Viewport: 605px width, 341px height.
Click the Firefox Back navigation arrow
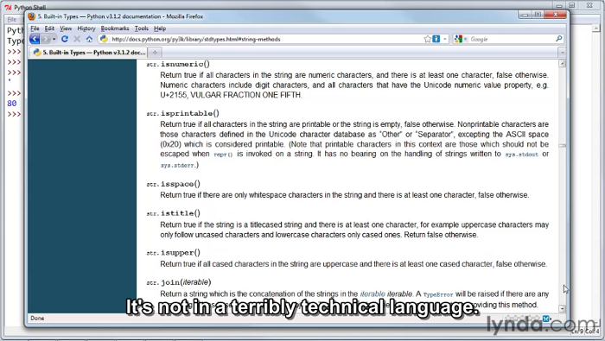coord(35,39)
